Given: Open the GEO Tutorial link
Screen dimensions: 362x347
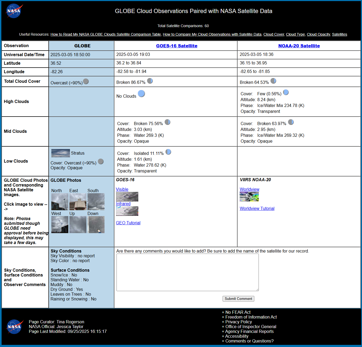Looking at the screenshot, I should point(128,223).
